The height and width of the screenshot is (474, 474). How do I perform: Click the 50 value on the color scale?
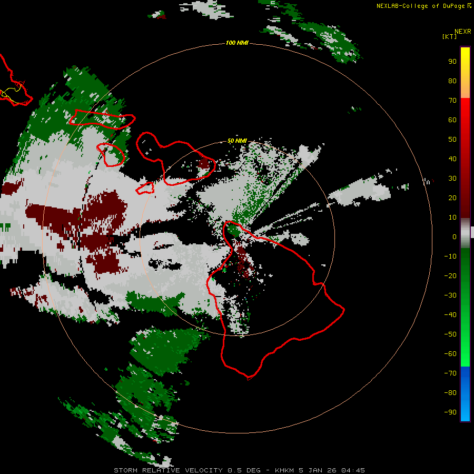452,140
